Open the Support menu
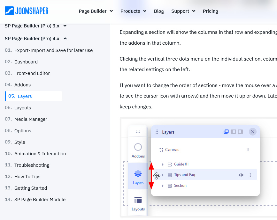Viewport: 277px width, 220px height. pyautogui.click(x=180, y=11)
